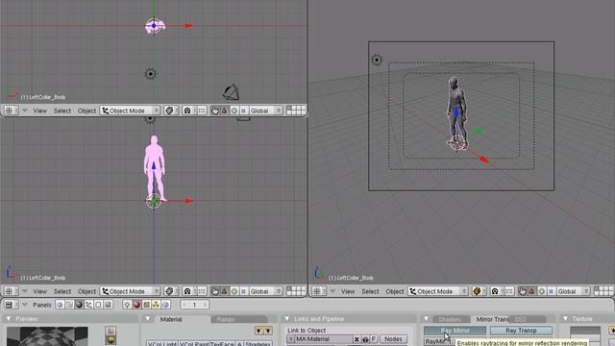Toggle VCol Paint option
This screenshot has width=615, height=346.
tap(194, 344)
